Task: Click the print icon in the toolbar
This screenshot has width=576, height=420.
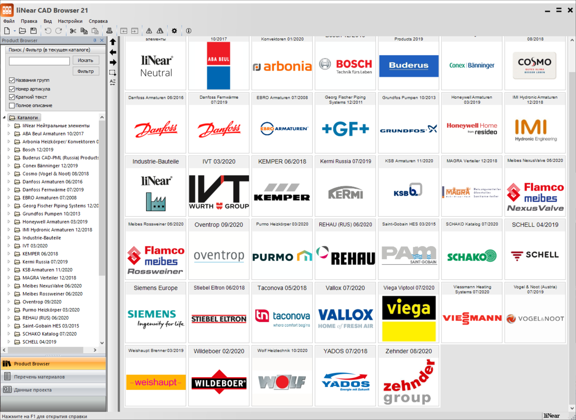Action: pos(109,31)
